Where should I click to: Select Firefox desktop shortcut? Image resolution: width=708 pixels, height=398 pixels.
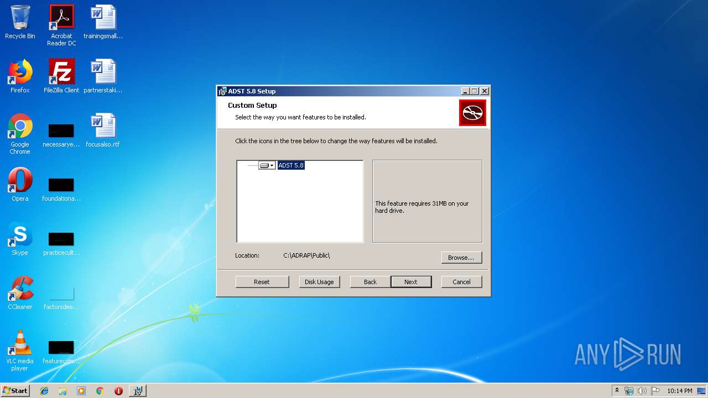click(20, 76)
